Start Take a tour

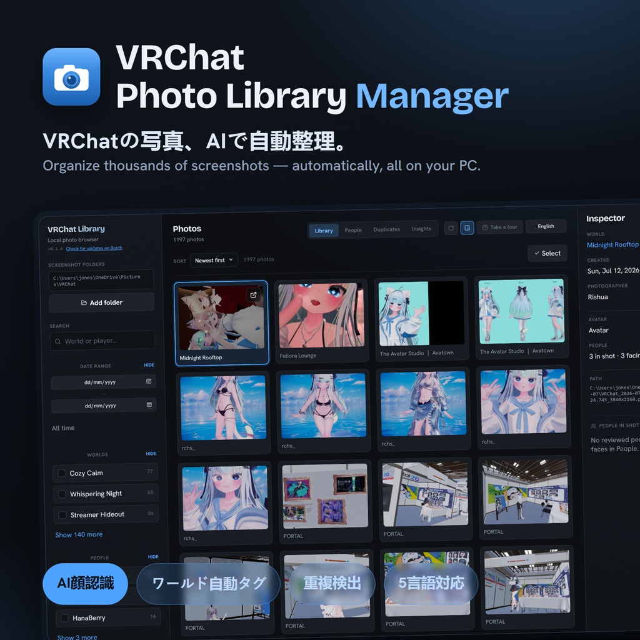pyautogui.click(x=499, y=227)
